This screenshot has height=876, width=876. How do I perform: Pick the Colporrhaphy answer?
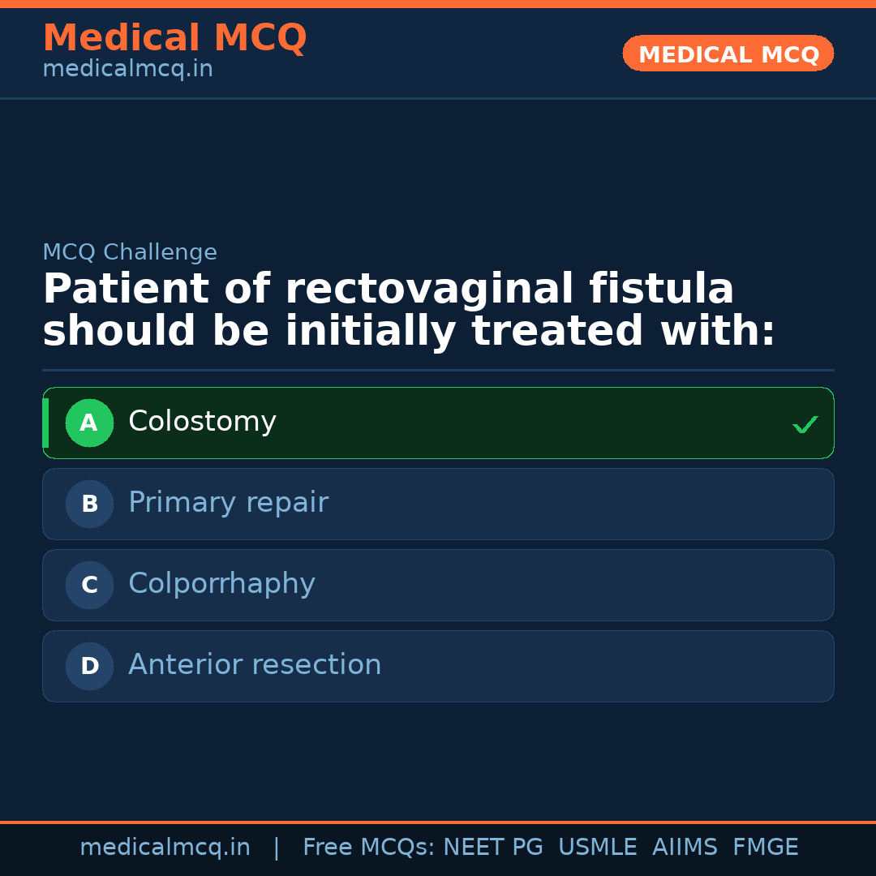click(x=221, y=584)
